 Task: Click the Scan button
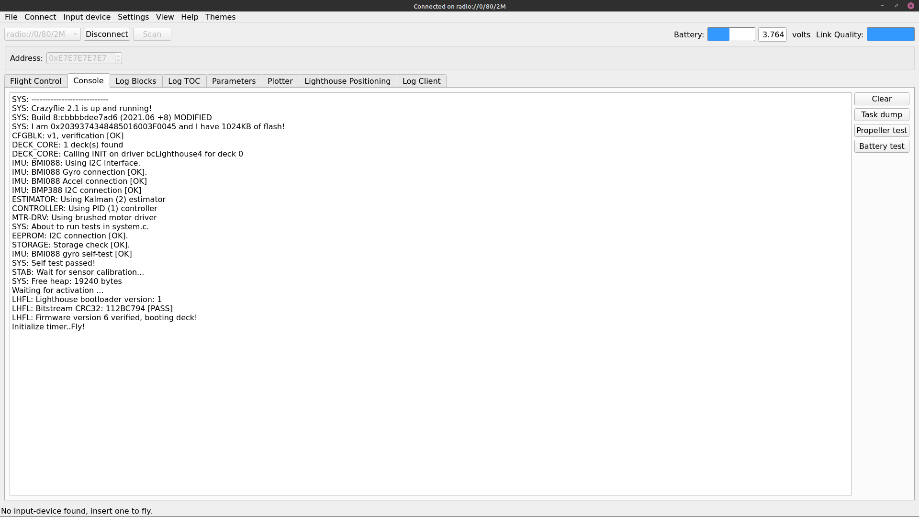(x=152, y=34)
